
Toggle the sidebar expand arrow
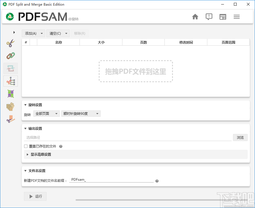click(14, 32)
